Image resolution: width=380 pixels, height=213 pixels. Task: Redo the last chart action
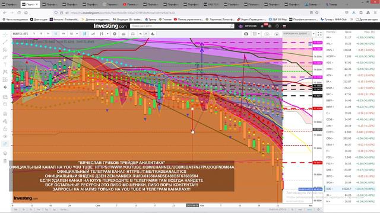145,34
